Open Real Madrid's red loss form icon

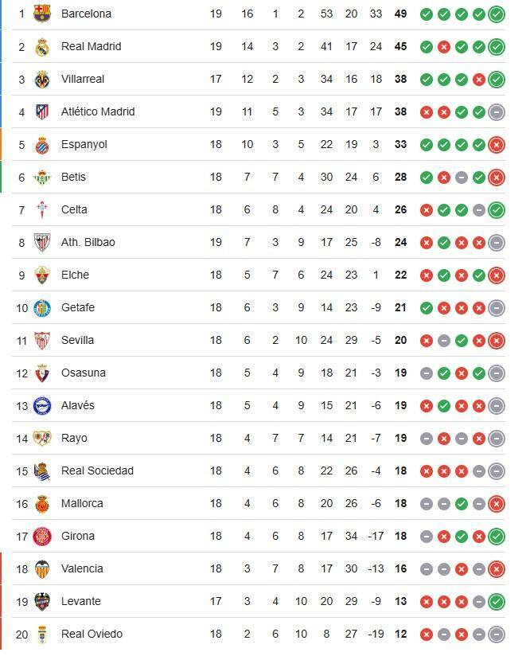pos(444,46)
